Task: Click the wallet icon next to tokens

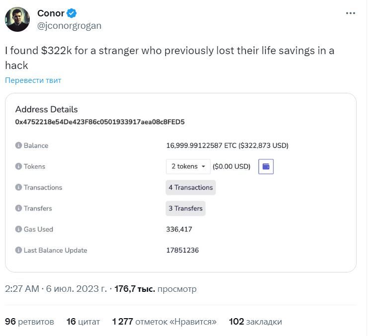Action: tap(266, 167)
